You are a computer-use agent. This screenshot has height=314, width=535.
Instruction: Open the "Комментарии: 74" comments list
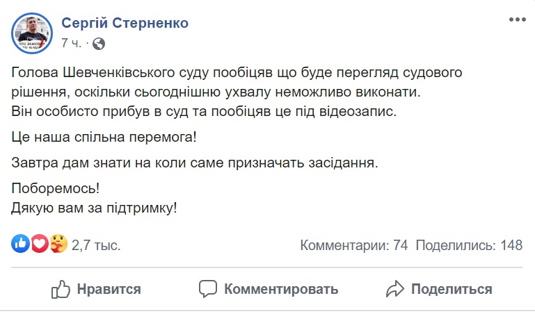click(x=353, y=245)
